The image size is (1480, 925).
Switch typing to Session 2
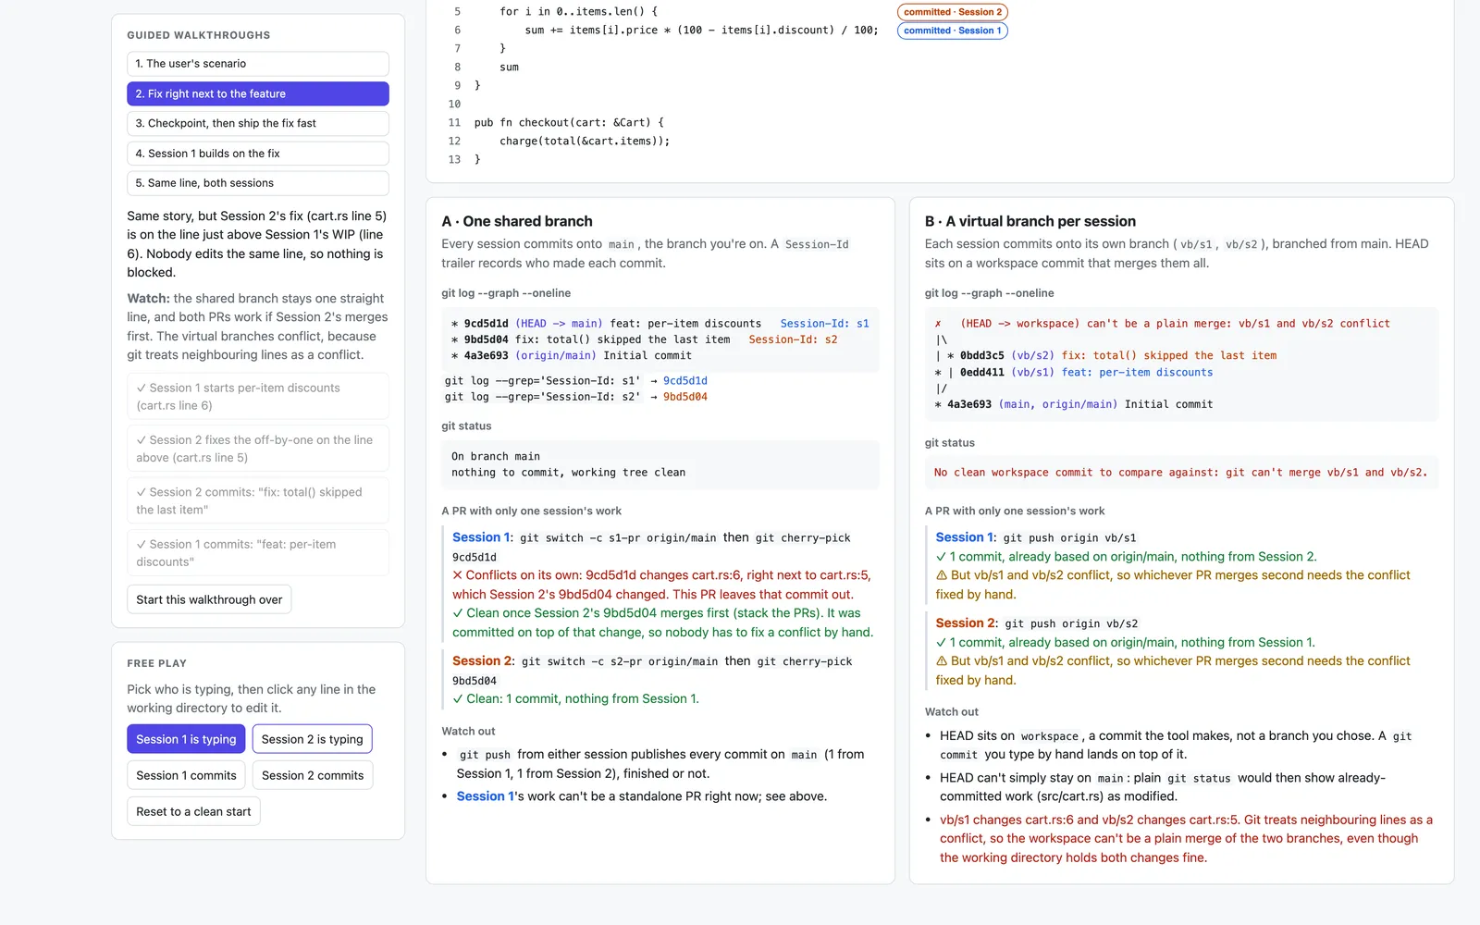[313, 739]
